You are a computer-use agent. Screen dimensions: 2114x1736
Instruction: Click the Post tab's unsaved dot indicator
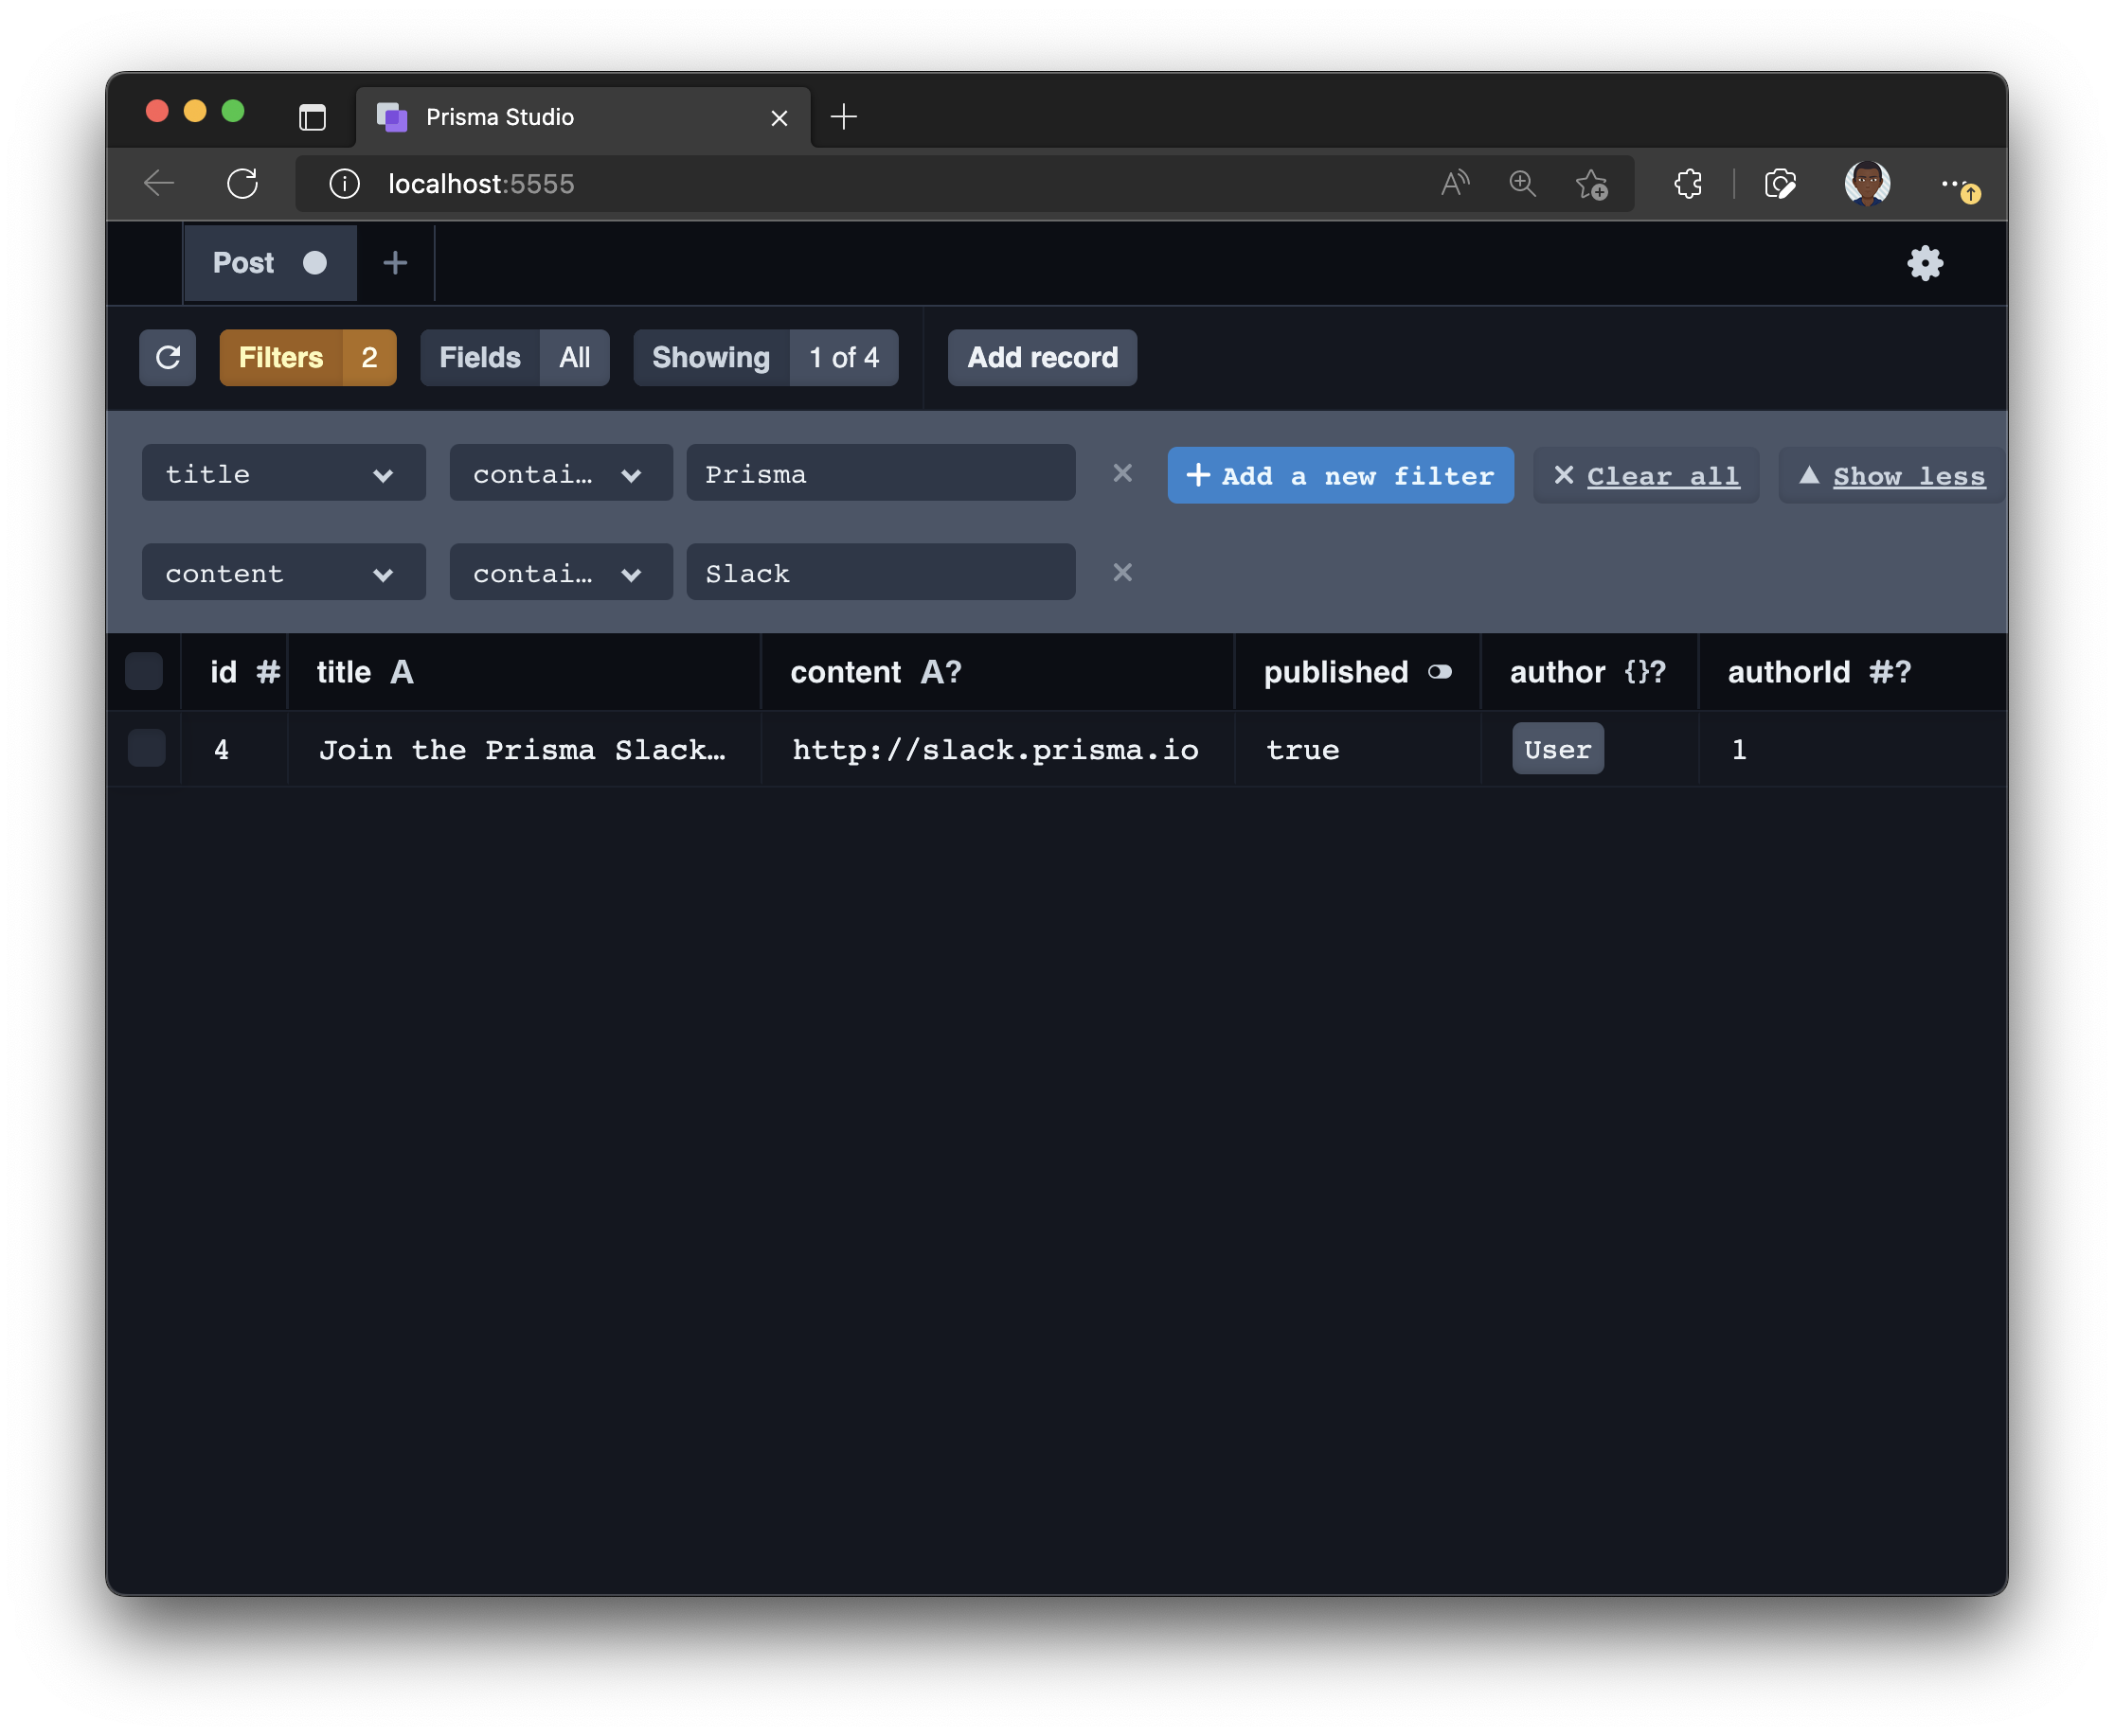coord(314,263)
